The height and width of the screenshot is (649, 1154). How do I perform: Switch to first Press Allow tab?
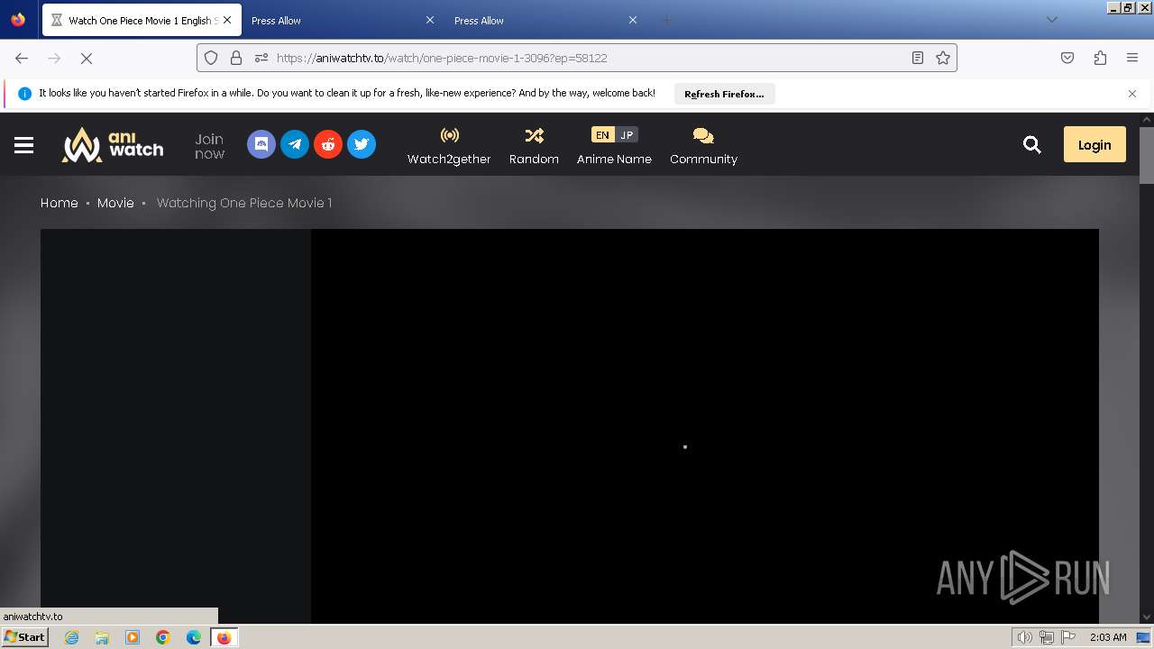click(343, 20)
